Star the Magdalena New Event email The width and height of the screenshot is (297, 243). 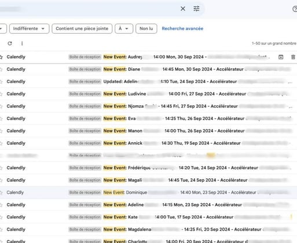1,230
